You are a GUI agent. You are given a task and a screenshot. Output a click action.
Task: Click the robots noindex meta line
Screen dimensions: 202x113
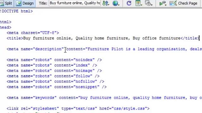click(x=54, y=60)
